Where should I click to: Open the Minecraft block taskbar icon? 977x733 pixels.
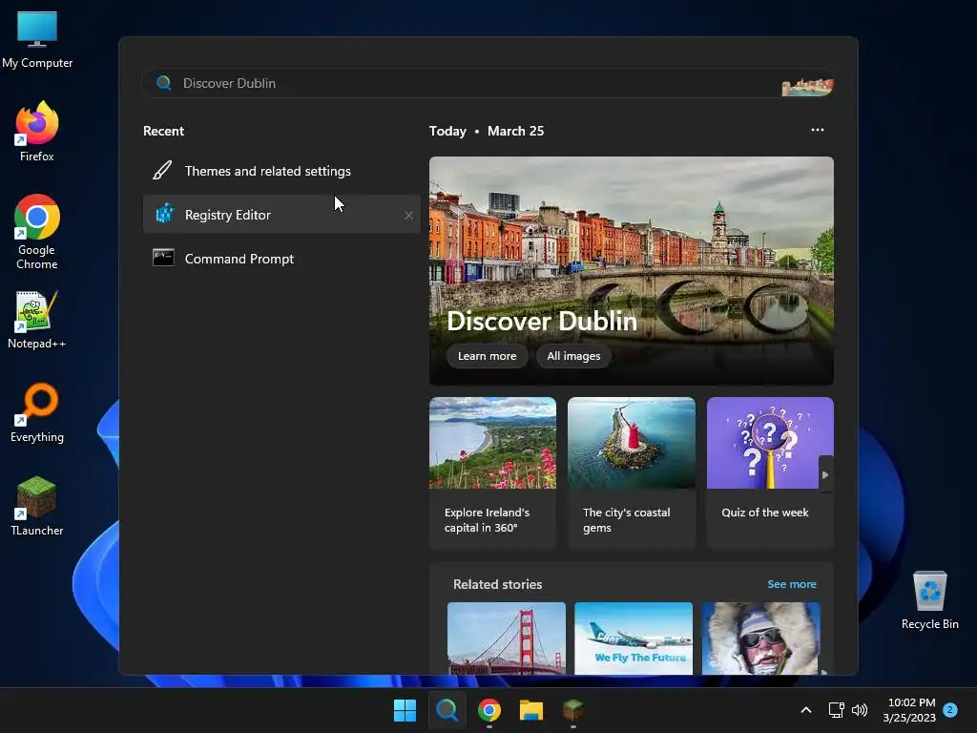pyautogui.click(x=572, y=710)
